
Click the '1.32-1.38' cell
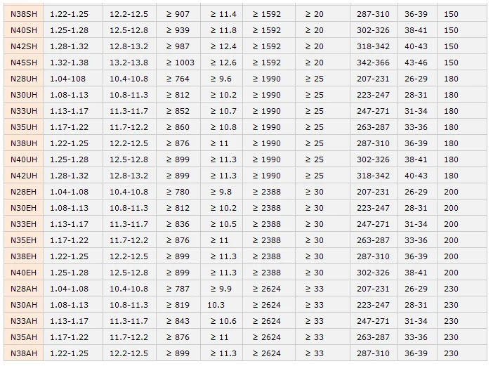tap(73, 63)
